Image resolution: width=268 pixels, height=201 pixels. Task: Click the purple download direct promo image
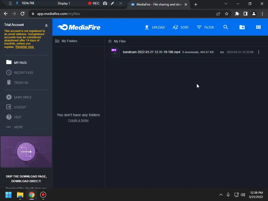26,152
